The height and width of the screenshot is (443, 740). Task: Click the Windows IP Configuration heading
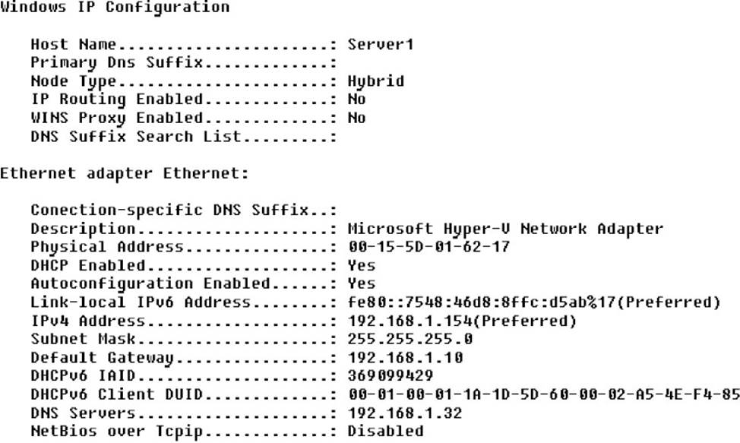coord(115,8)
